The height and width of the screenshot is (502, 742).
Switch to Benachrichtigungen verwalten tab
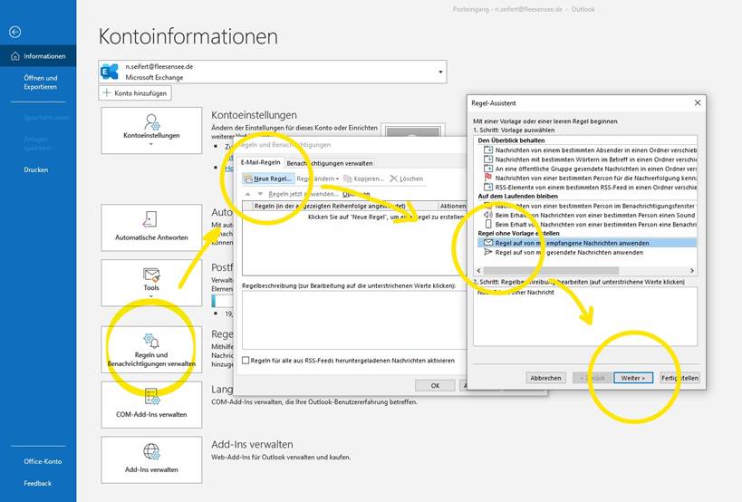[x=330, y=163]
